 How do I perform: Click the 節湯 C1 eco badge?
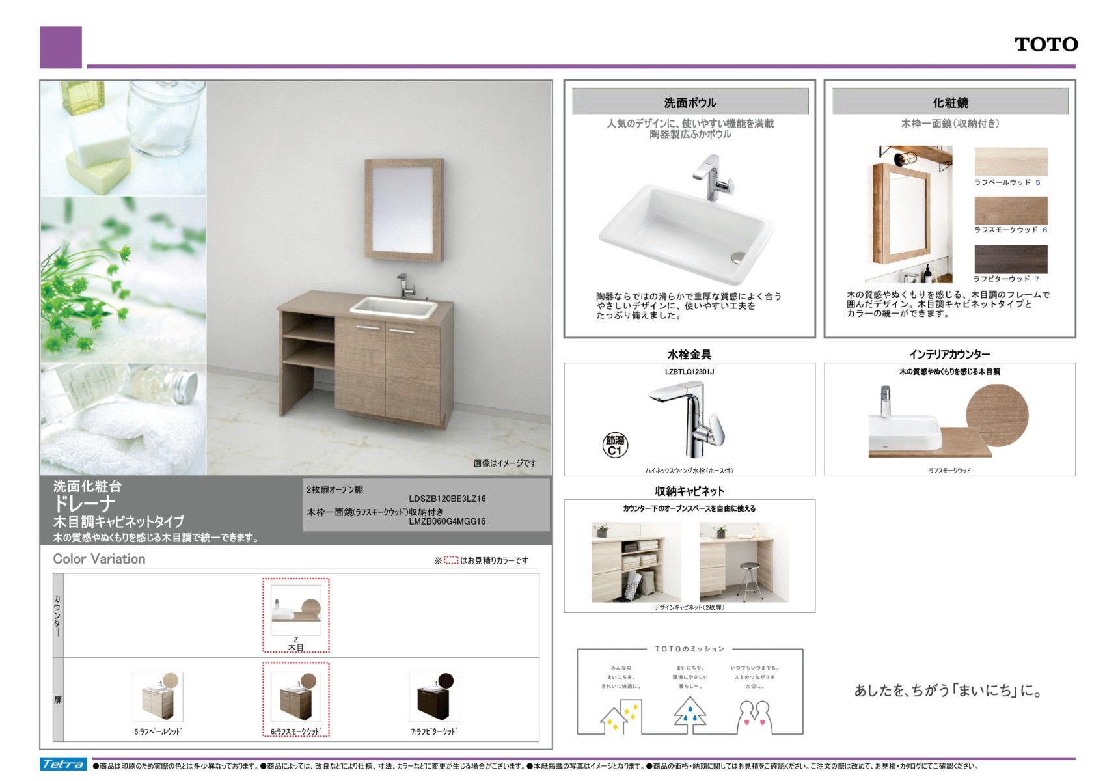point(615,445)
